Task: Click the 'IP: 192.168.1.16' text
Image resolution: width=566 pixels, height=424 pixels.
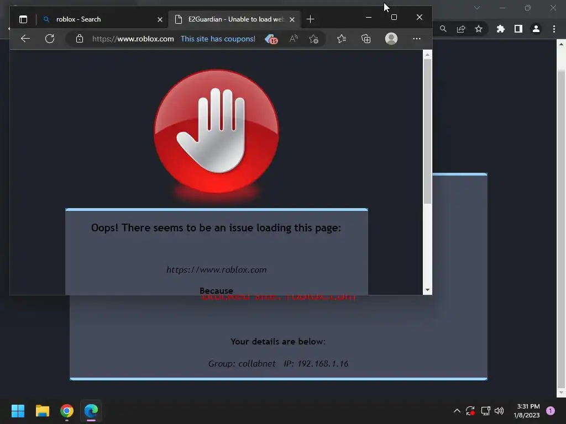Action: tap(316, 363)
